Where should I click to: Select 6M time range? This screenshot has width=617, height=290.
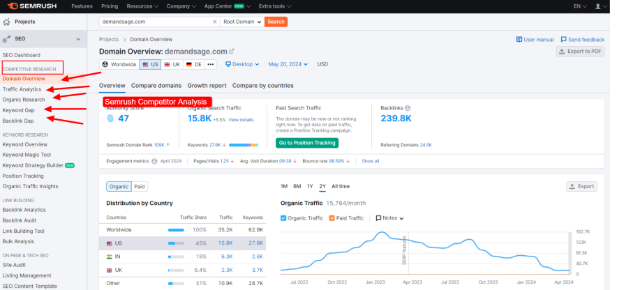tap(297, 186)
